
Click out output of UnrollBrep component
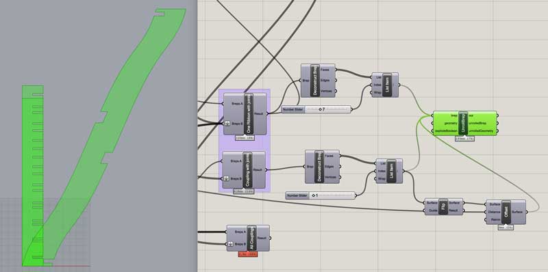(x=471, y=115)
